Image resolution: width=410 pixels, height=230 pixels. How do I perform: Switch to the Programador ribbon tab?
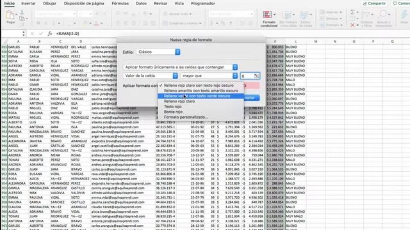[x=203, y=3]
